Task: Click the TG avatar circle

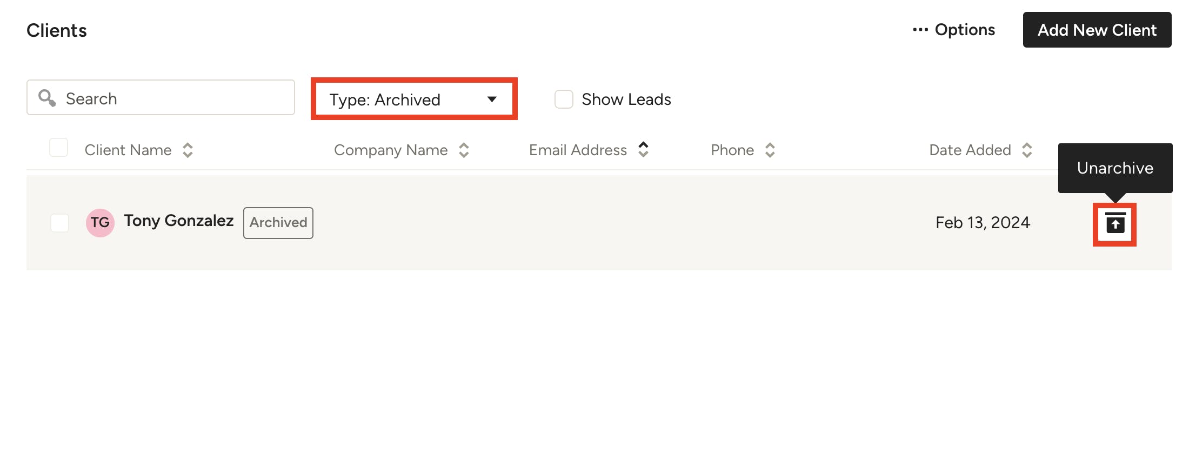Action: click(100, 223)
